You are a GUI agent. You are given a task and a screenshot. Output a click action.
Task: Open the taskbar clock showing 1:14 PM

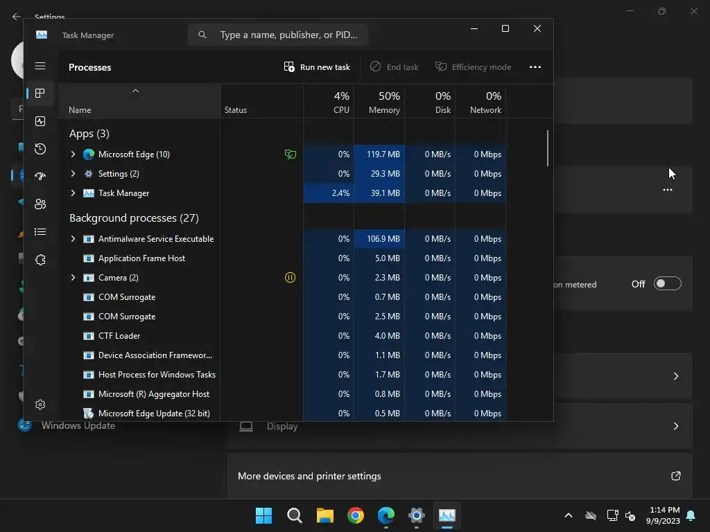[x=663, y=515]
